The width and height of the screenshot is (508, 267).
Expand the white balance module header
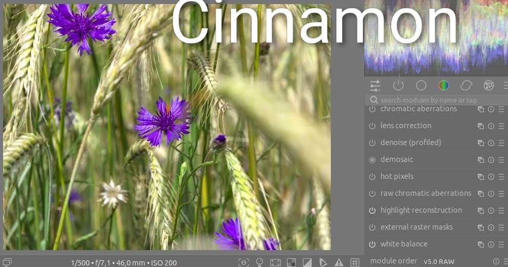pyautogui.click(x=404, y=243)
